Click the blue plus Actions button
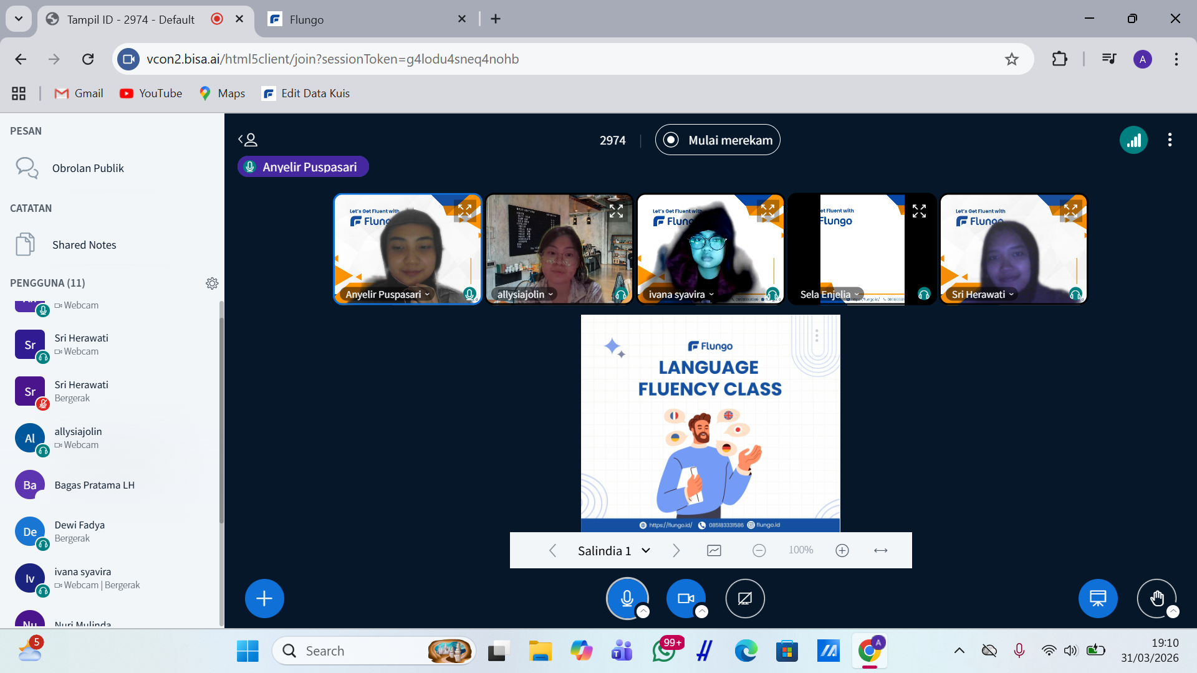This screenshot has width=1197, height=673. coord(264,598)
